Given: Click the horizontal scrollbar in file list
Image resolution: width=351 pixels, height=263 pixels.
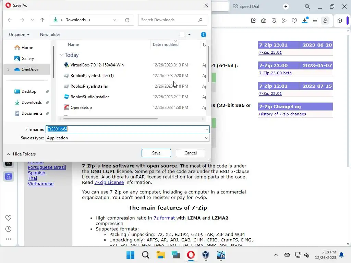Looking at the screenshot, I should 110,119.
